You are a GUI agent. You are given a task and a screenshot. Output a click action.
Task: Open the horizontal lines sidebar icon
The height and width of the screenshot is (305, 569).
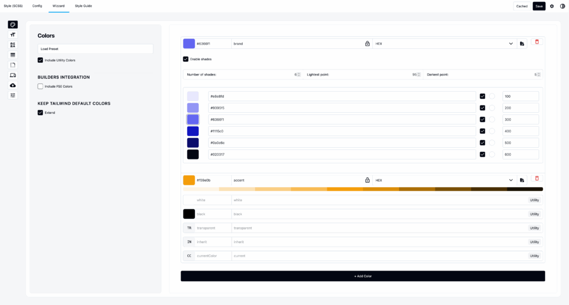13,55
